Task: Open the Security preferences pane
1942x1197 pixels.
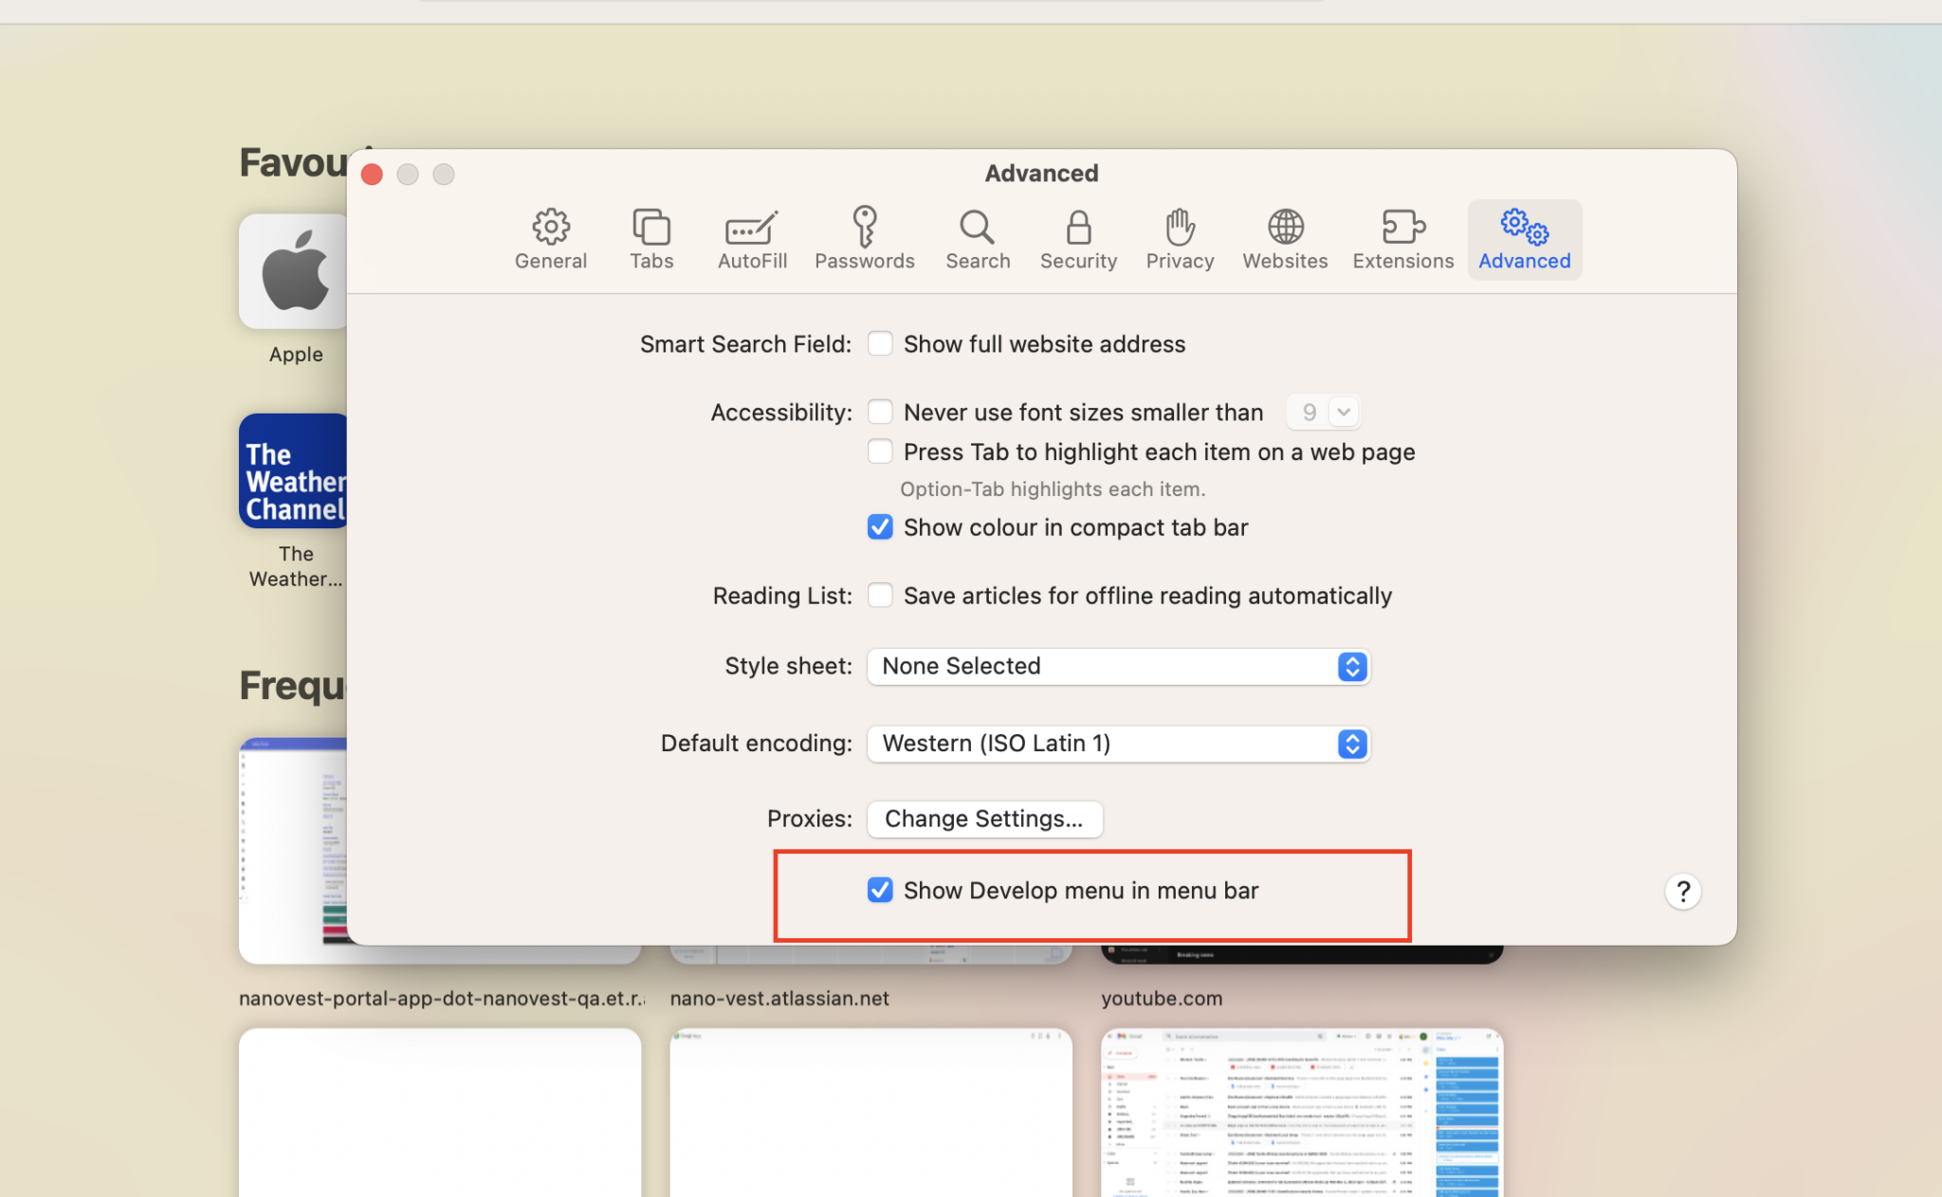Action: (x=1077, y=239)
